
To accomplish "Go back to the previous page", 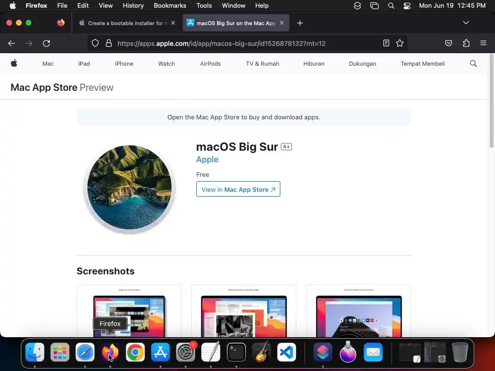I will click(x=12, y=43).
